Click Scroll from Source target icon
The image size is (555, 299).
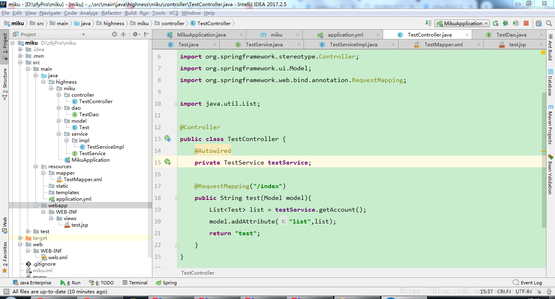(x=115, y=34)
